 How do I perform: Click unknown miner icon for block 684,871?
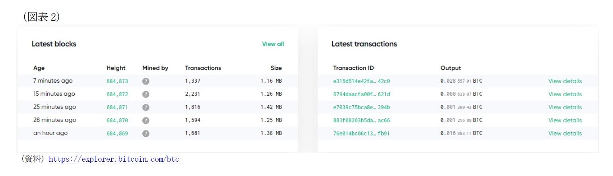[x=146, y=107]
